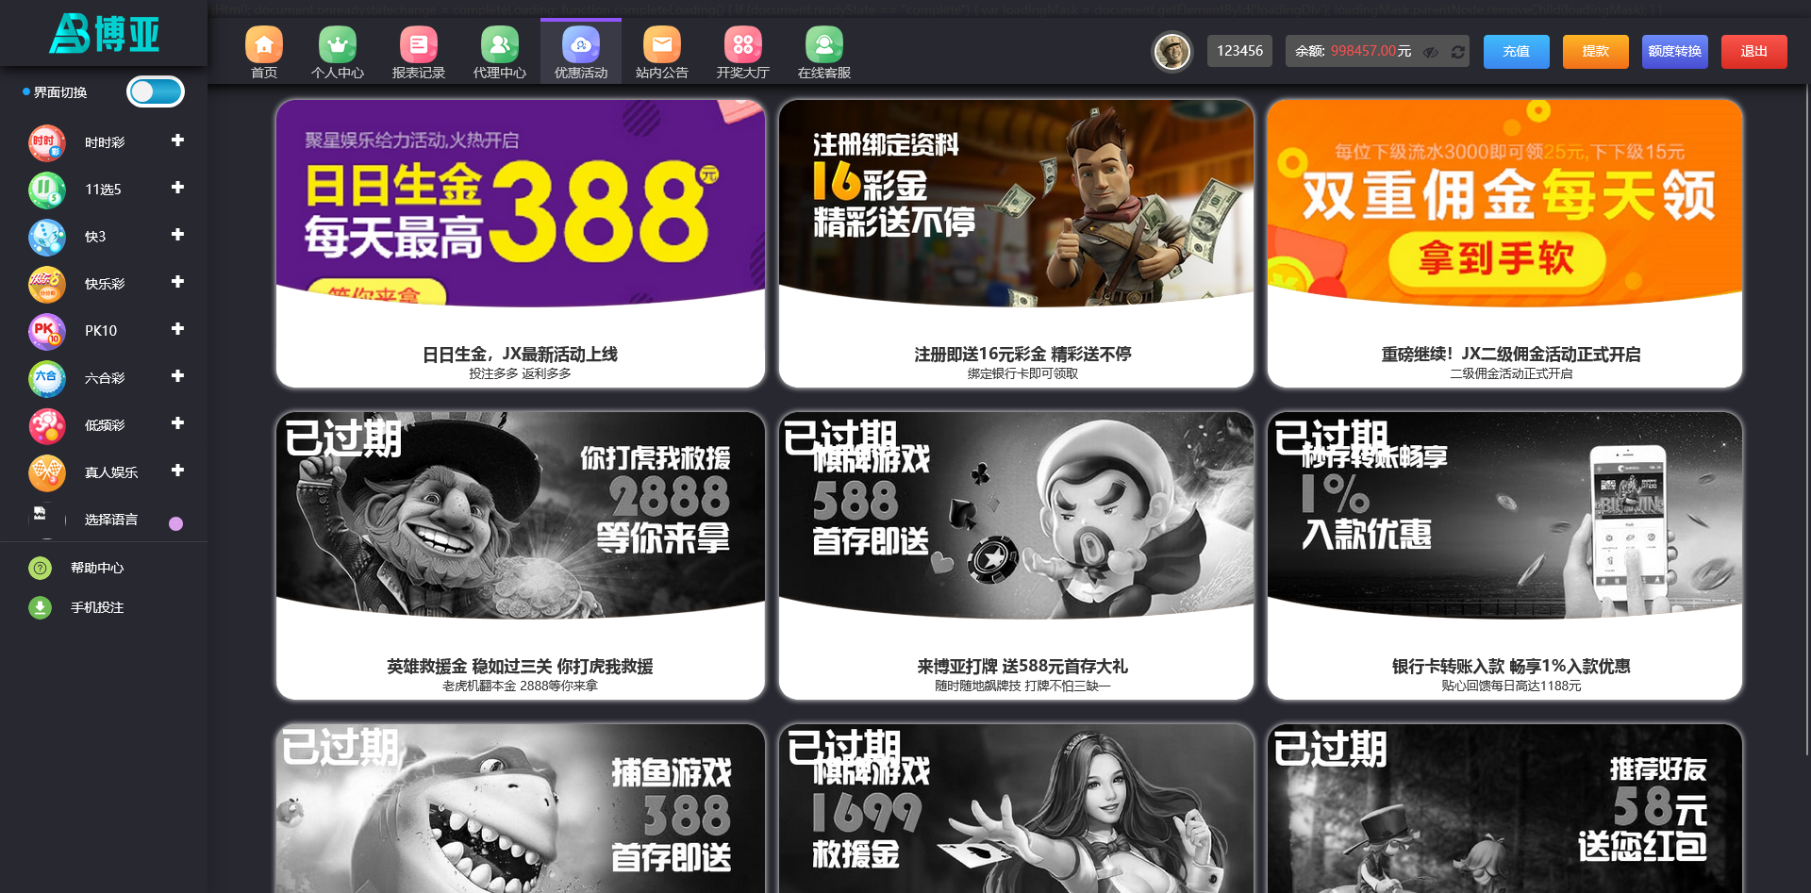
Task: Select the 时时彩 sidebar label
Action: [x=105, y=142]
